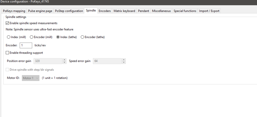The width and height of the screenshot is (257, 117).
Task: Decrease Speed error gain with down arrow
Action: point(124,62)
